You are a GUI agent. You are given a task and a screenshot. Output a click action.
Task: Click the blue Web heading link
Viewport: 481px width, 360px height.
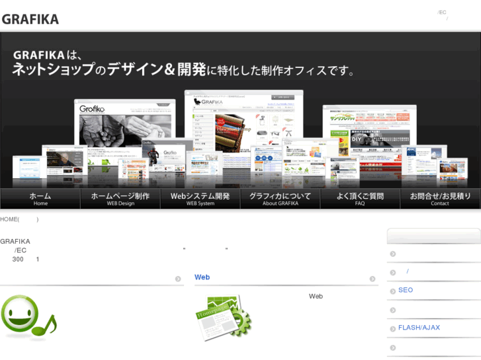pos(202,277)
